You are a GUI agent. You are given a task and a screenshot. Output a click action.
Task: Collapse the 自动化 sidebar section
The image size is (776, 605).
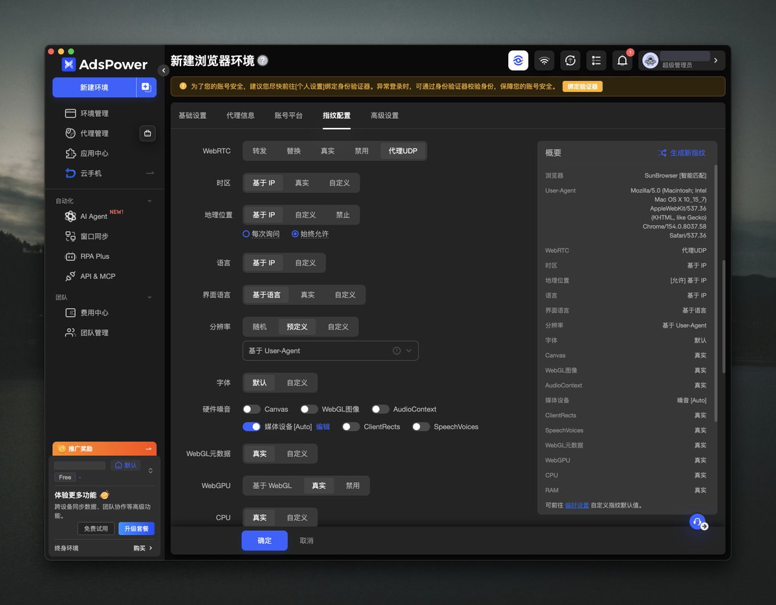(x=149, y=201)
